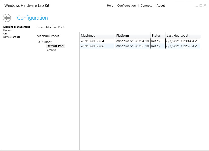Screen dimensions: 209x151
Task: Close the Hardware Lab Kit window
Action: (205, 5)
